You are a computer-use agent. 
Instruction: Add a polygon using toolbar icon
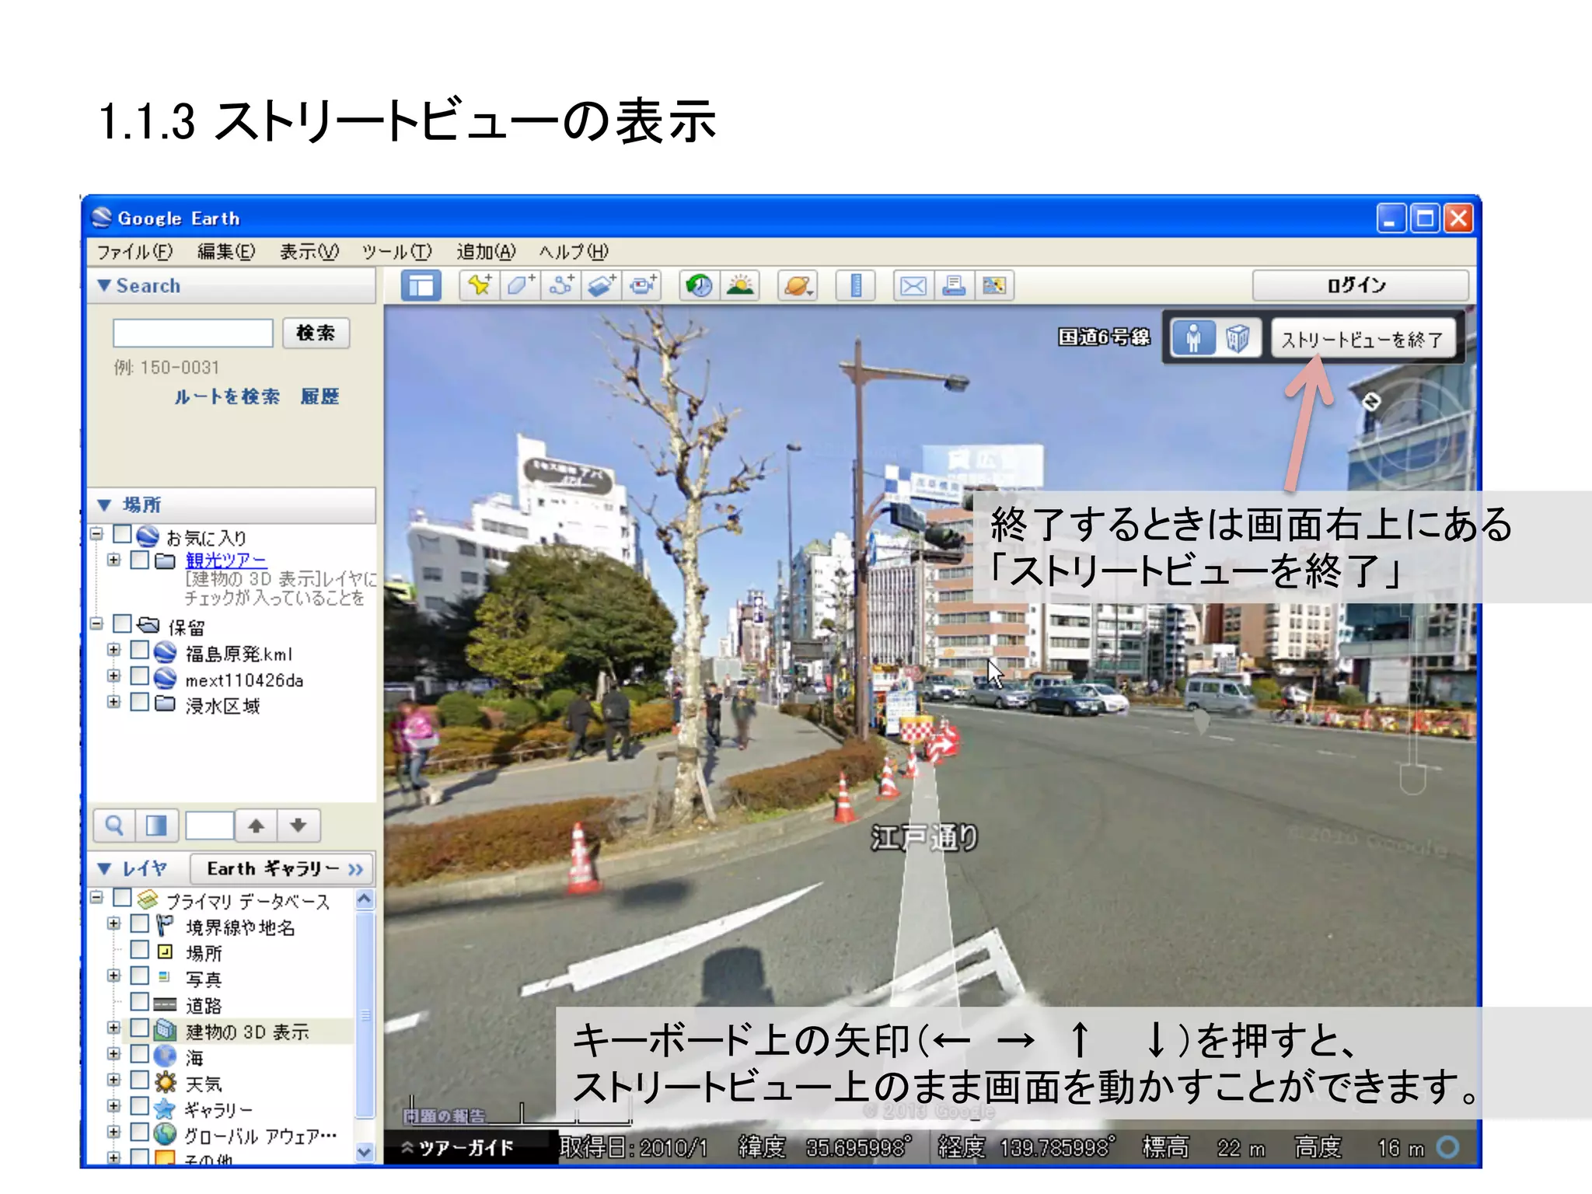click(x=520, y=285)
